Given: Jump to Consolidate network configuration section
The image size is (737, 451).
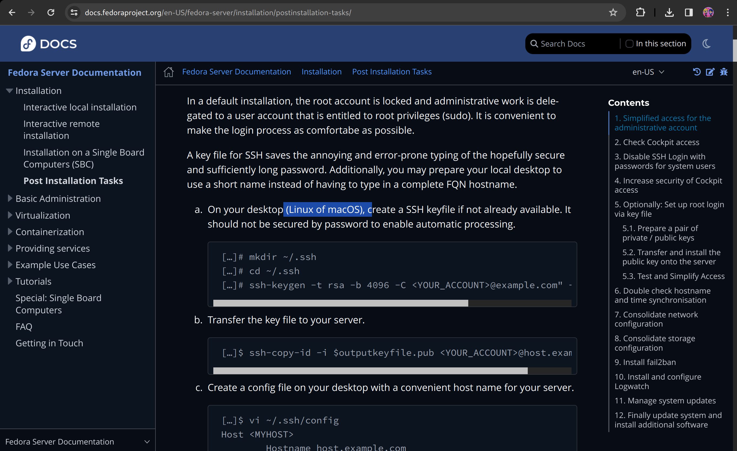Looking at the screenshot, I should pos(656,319).
